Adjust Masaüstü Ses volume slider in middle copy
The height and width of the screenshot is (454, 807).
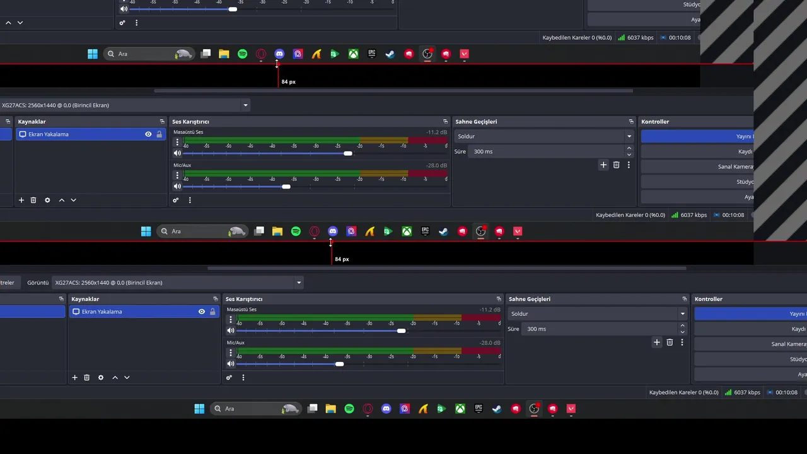pos(348,153)
